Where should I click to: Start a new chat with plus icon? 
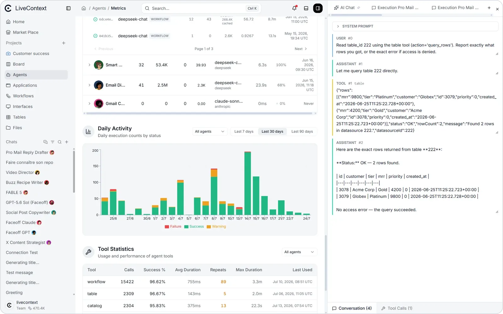pyautogui.click(x=67, y=142)
